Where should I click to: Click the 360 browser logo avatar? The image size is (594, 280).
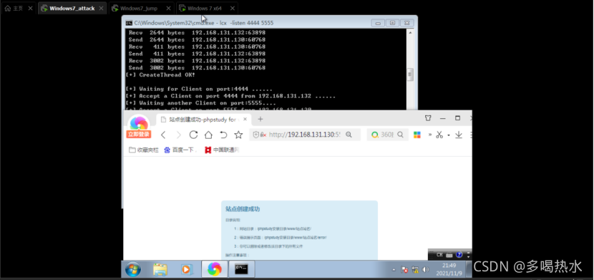click(x=139, y=122)
